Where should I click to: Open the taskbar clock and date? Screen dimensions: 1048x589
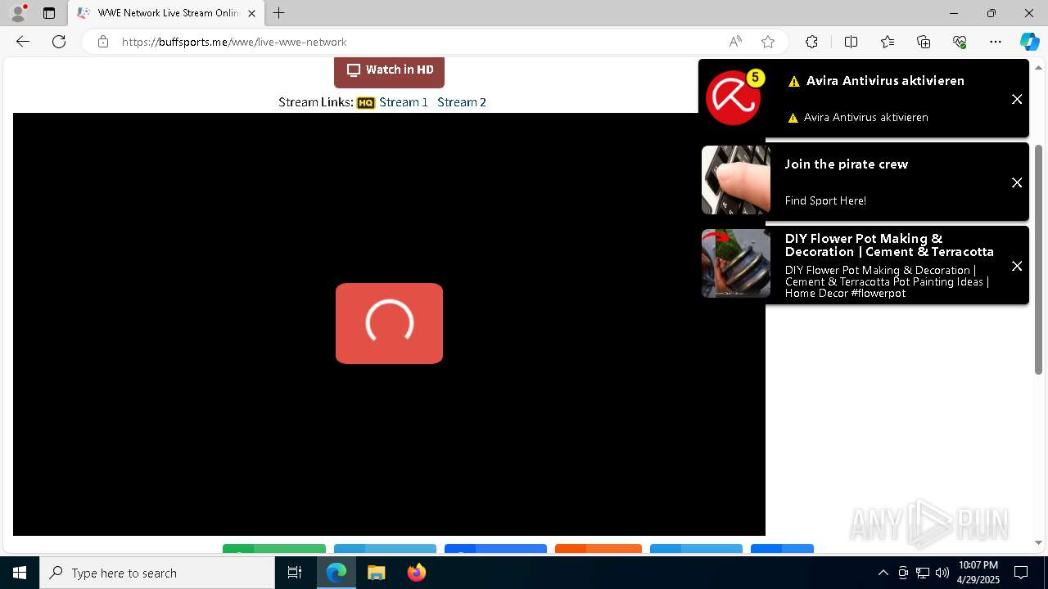click(978, 573)
